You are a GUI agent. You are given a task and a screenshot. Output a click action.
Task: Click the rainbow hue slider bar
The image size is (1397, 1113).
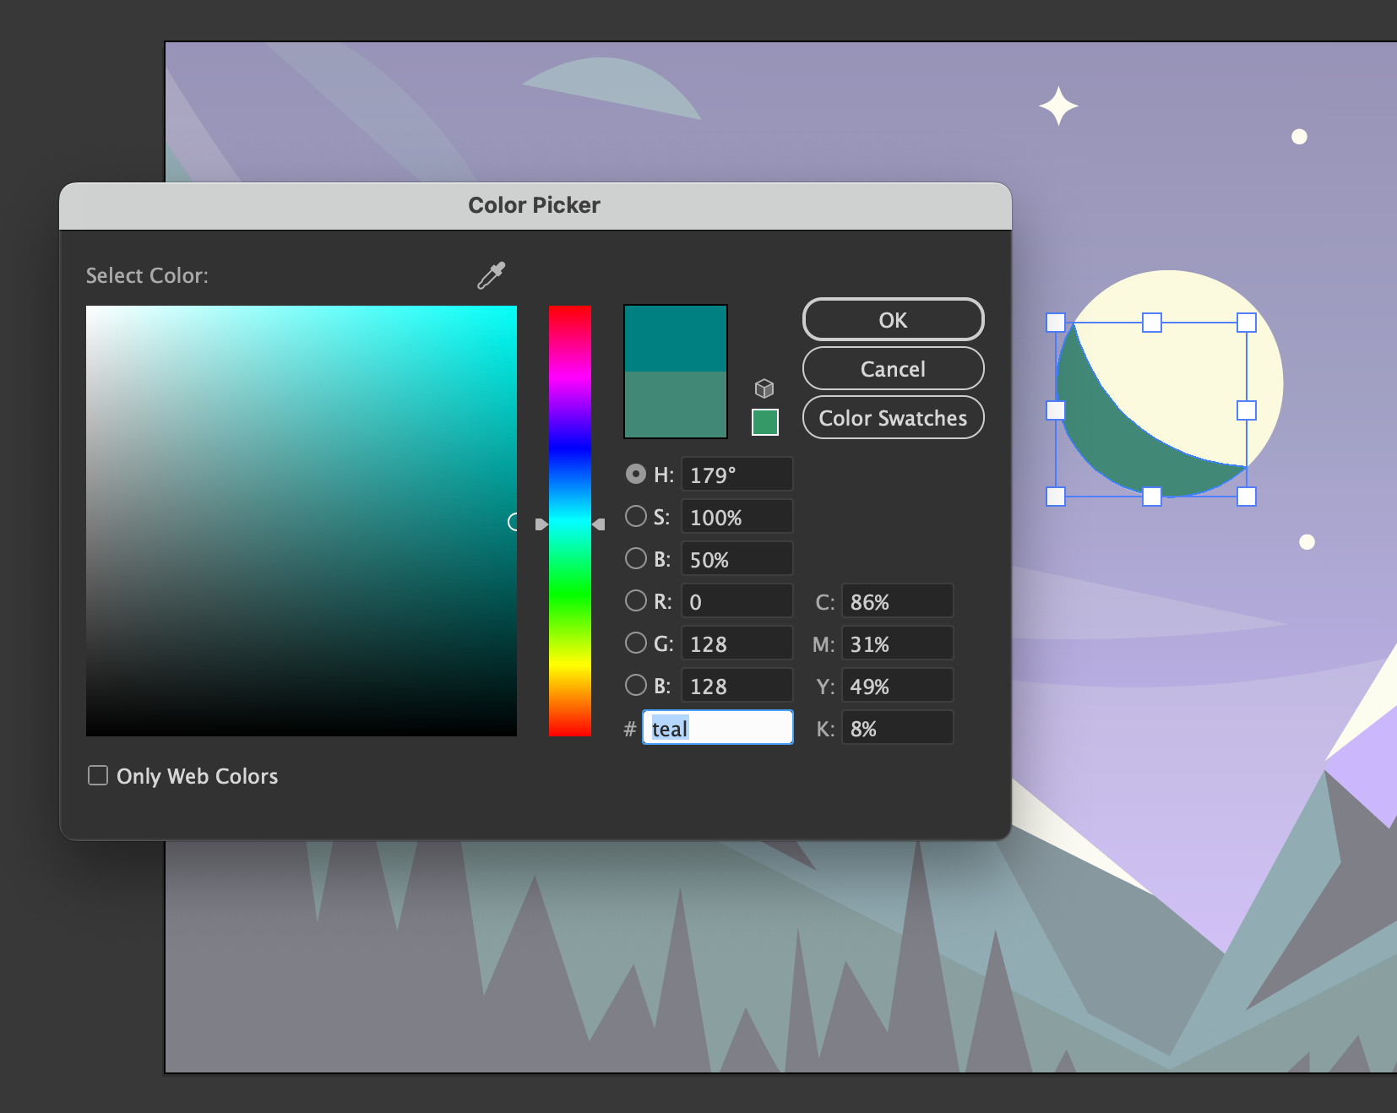click(x=570, y=520)
